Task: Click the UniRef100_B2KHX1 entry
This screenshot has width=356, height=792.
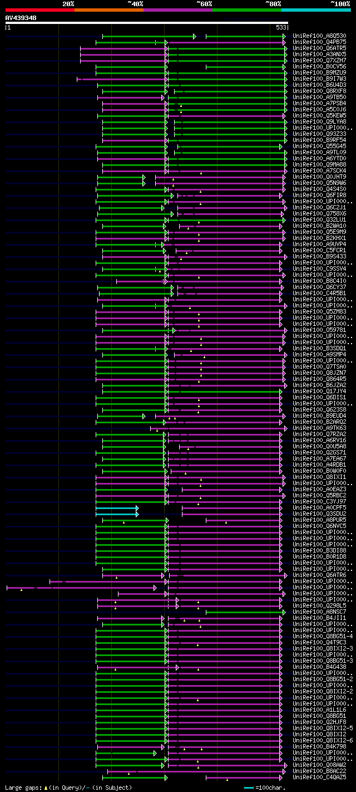Action: point(319,238)
